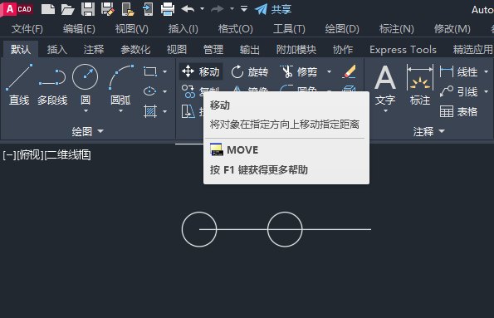Viewport: 494px width, 318px height.
Task: Click the 线性 linear dimension tool
Action: 458,72
